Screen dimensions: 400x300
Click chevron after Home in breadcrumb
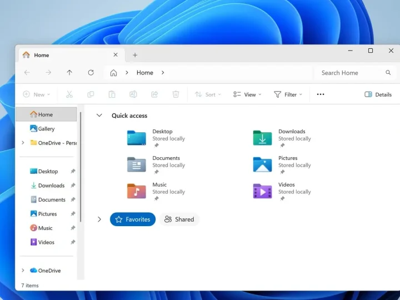pyautogui.click(x=163, y=73)
